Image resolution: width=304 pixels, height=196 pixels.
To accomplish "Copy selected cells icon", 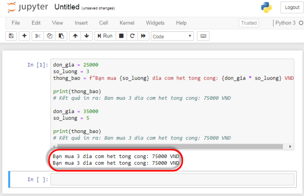I will (x=49, y=36).
